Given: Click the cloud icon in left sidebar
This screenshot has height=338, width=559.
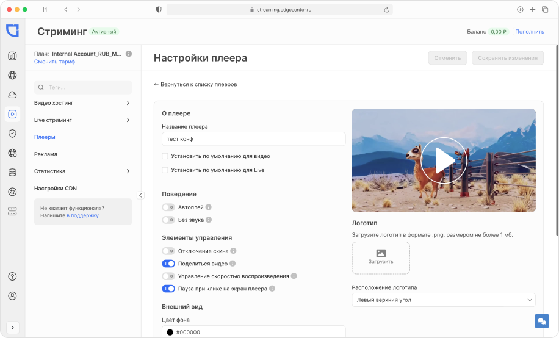Looking at the screenshot, I should (12, 95).
